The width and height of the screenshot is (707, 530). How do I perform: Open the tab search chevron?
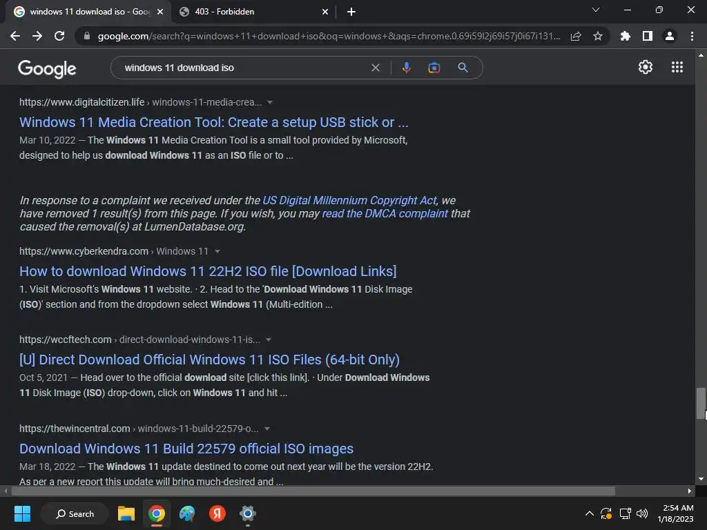pyautogui.click(x=596, y=10)
